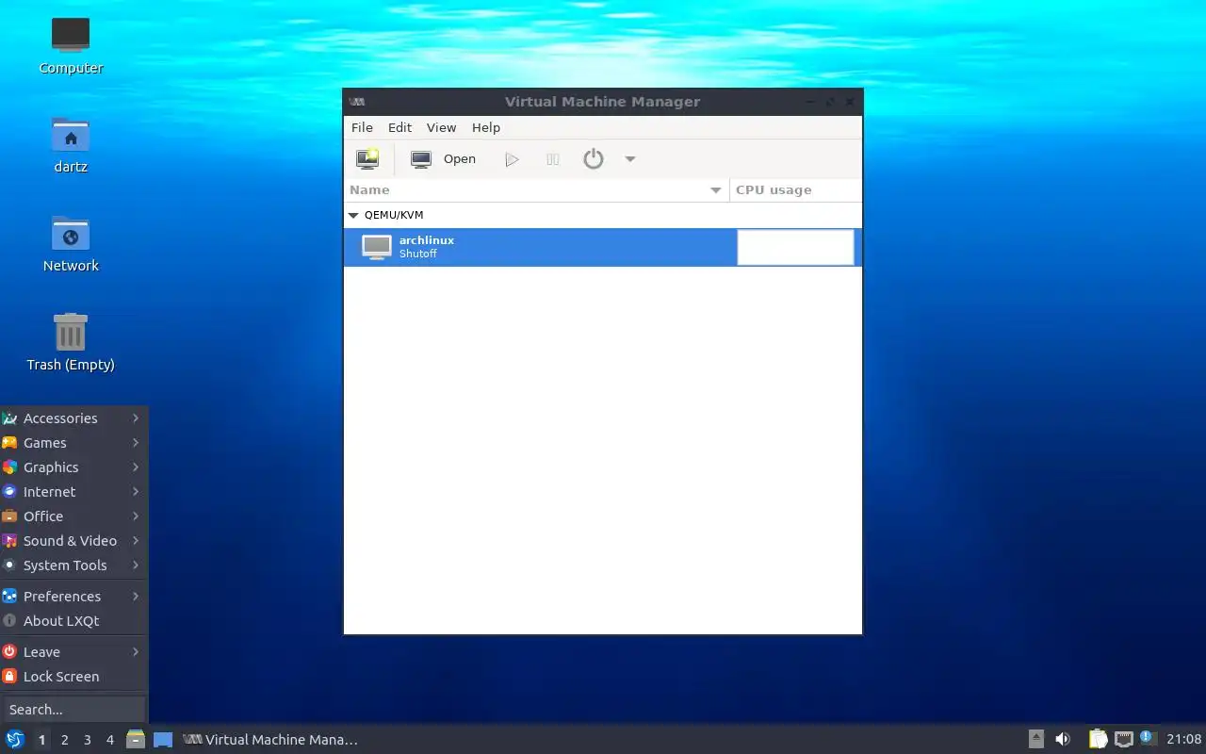Open the Network desktop icon
Screen dimensions: 1206x754
pos(71,244)
